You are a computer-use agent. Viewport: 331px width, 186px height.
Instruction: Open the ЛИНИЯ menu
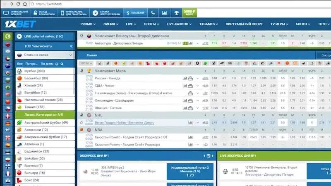111,24
